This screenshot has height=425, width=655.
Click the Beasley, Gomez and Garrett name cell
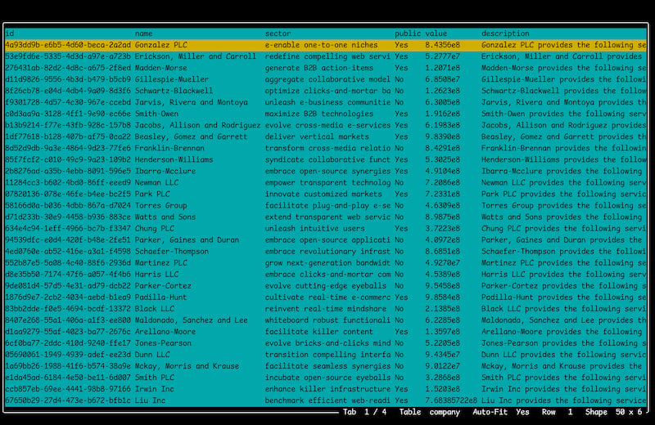point(192,136)
